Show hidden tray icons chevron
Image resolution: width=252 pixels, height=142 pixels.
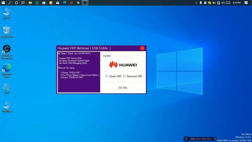click(x=196, y=3)
